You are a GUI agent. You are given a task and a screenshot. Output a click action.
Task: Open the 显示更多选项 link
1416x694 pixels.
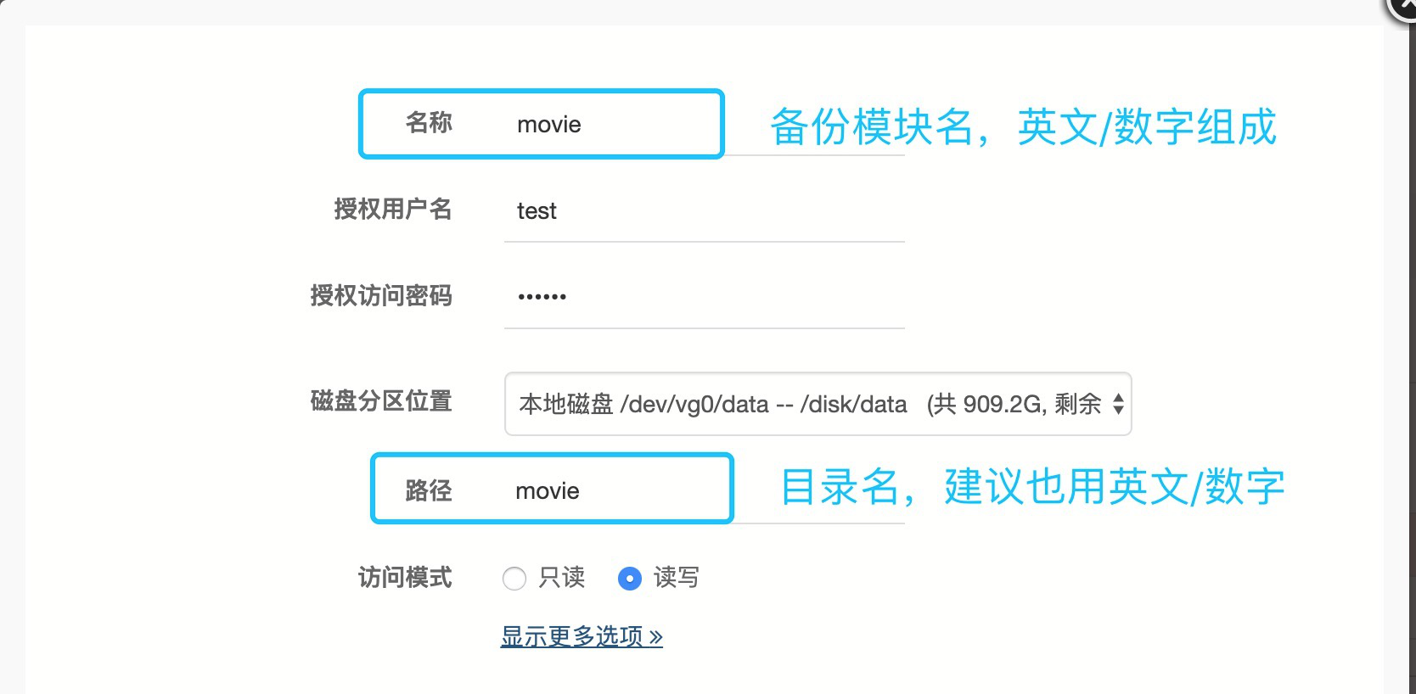click(x=572, y=636)
